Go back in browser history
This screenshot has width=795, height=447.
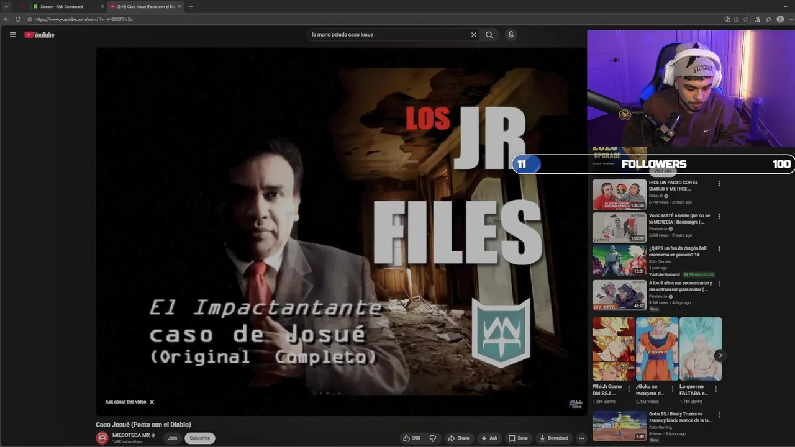click(6, 19)
